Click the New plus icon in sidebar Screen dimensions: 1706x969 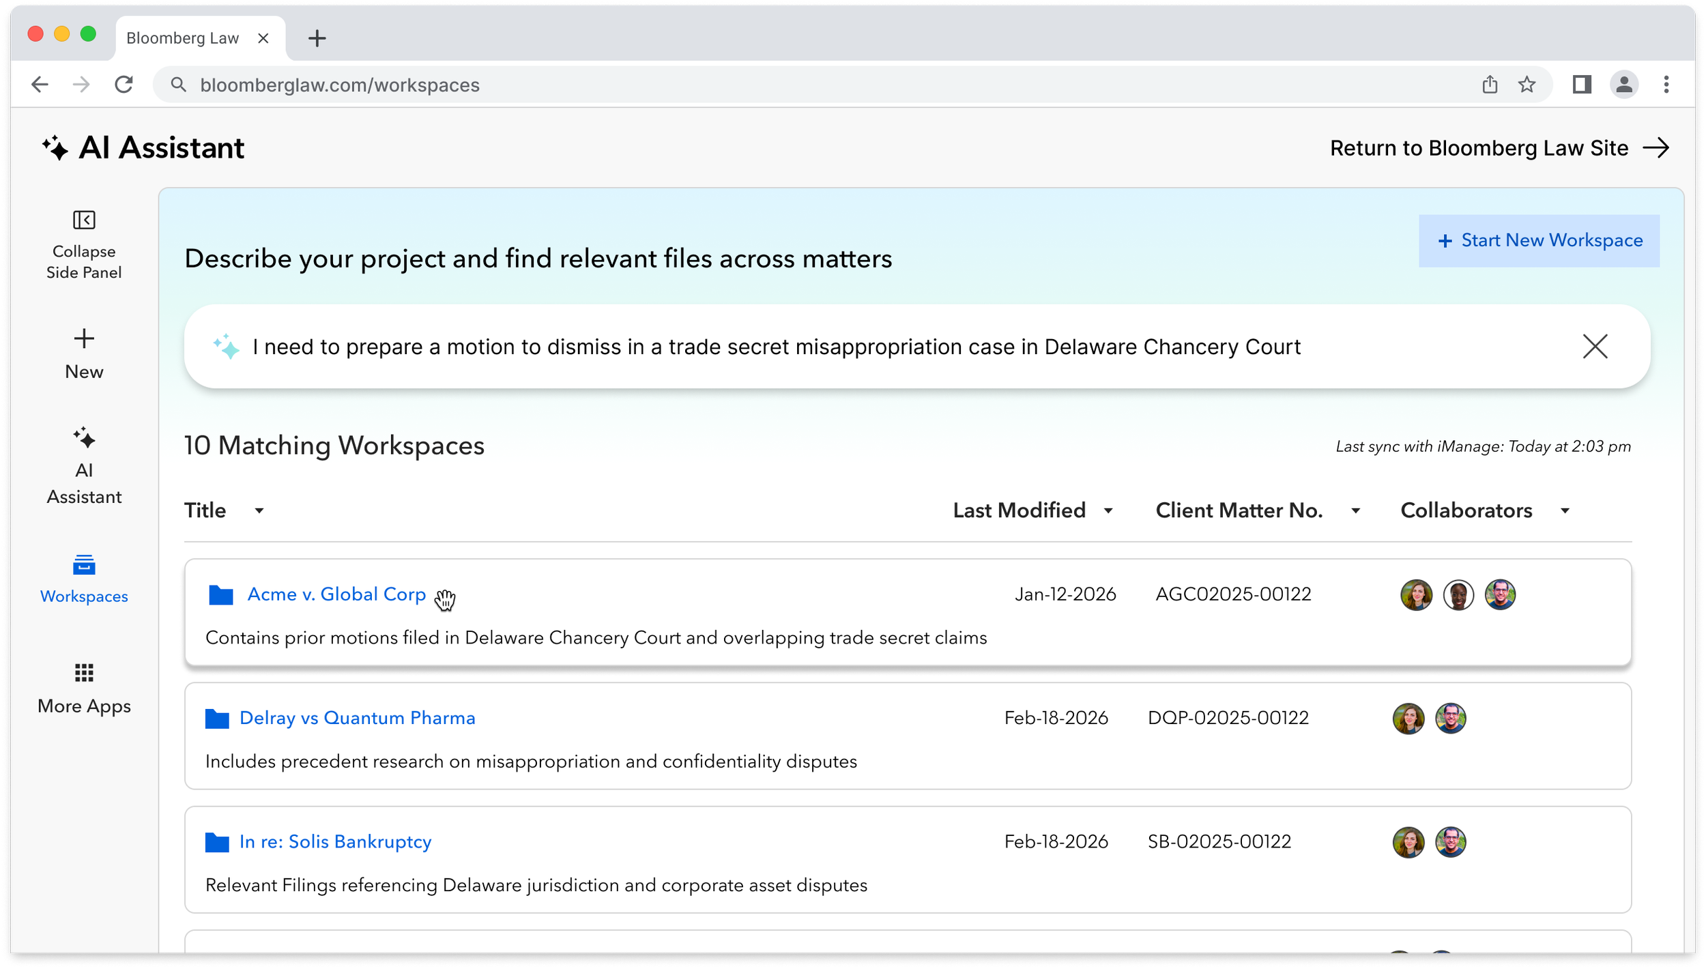pos(84,337)
